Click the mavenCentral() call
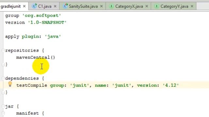The width and height of the screenshot is (209, 117). (36, 58)
